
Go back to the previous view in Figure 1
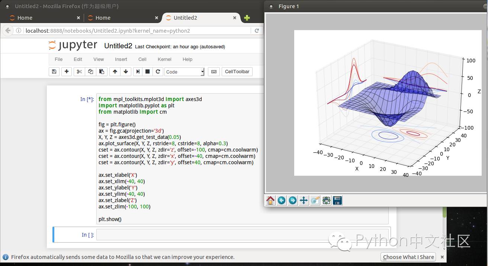282,201
